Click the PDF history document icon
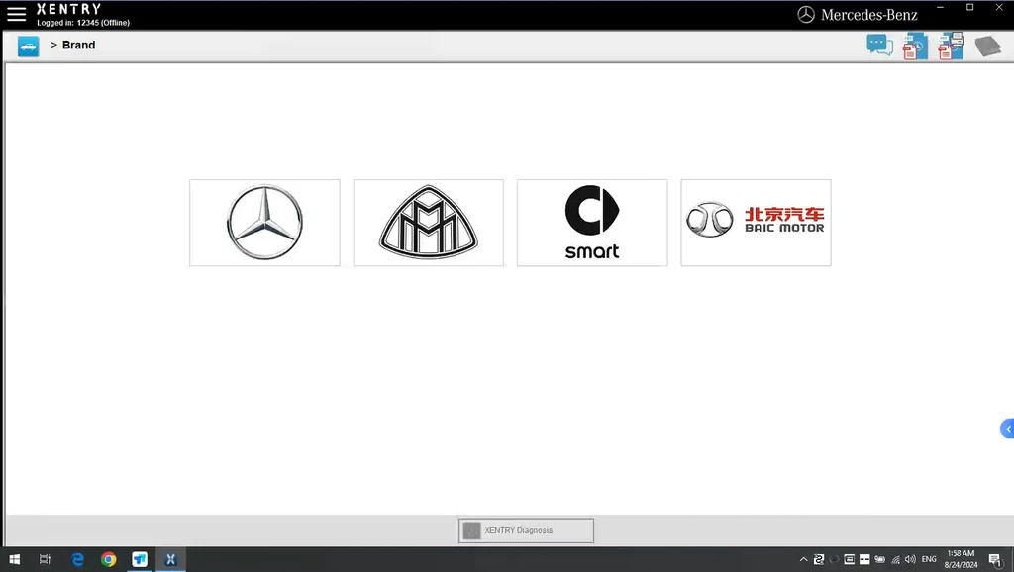 915,47
